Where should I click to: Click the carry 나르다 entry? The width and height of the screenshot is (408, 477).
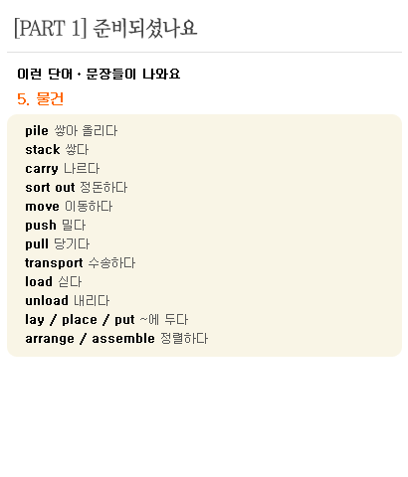pos(63,169)
